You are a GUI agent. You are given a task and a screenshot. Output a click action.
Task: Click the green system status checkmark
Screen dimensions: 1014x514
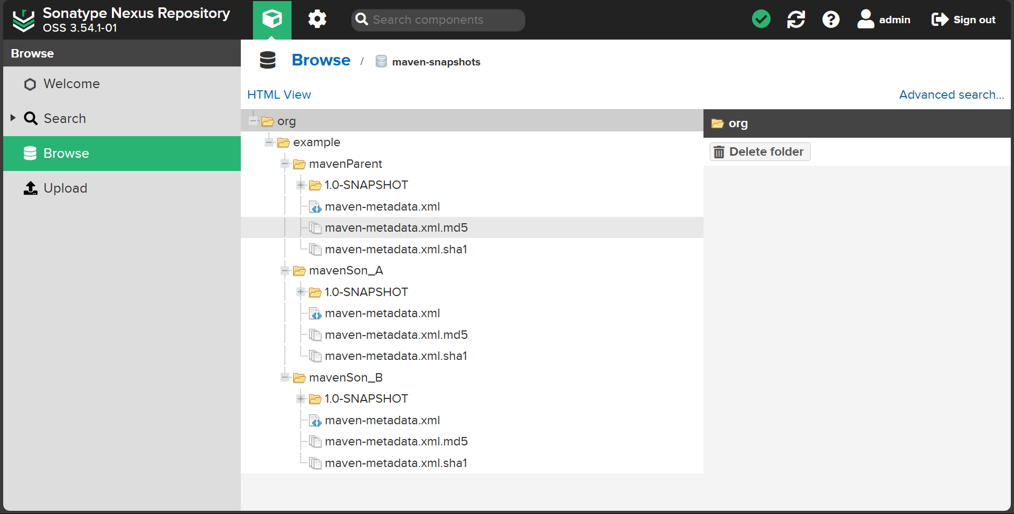(x=761, y=20)
